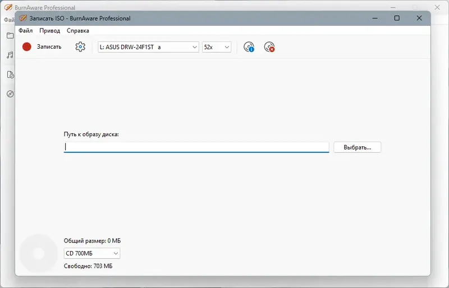
Task: Close the background BurnAware Professional window
Action: point(437,7)
